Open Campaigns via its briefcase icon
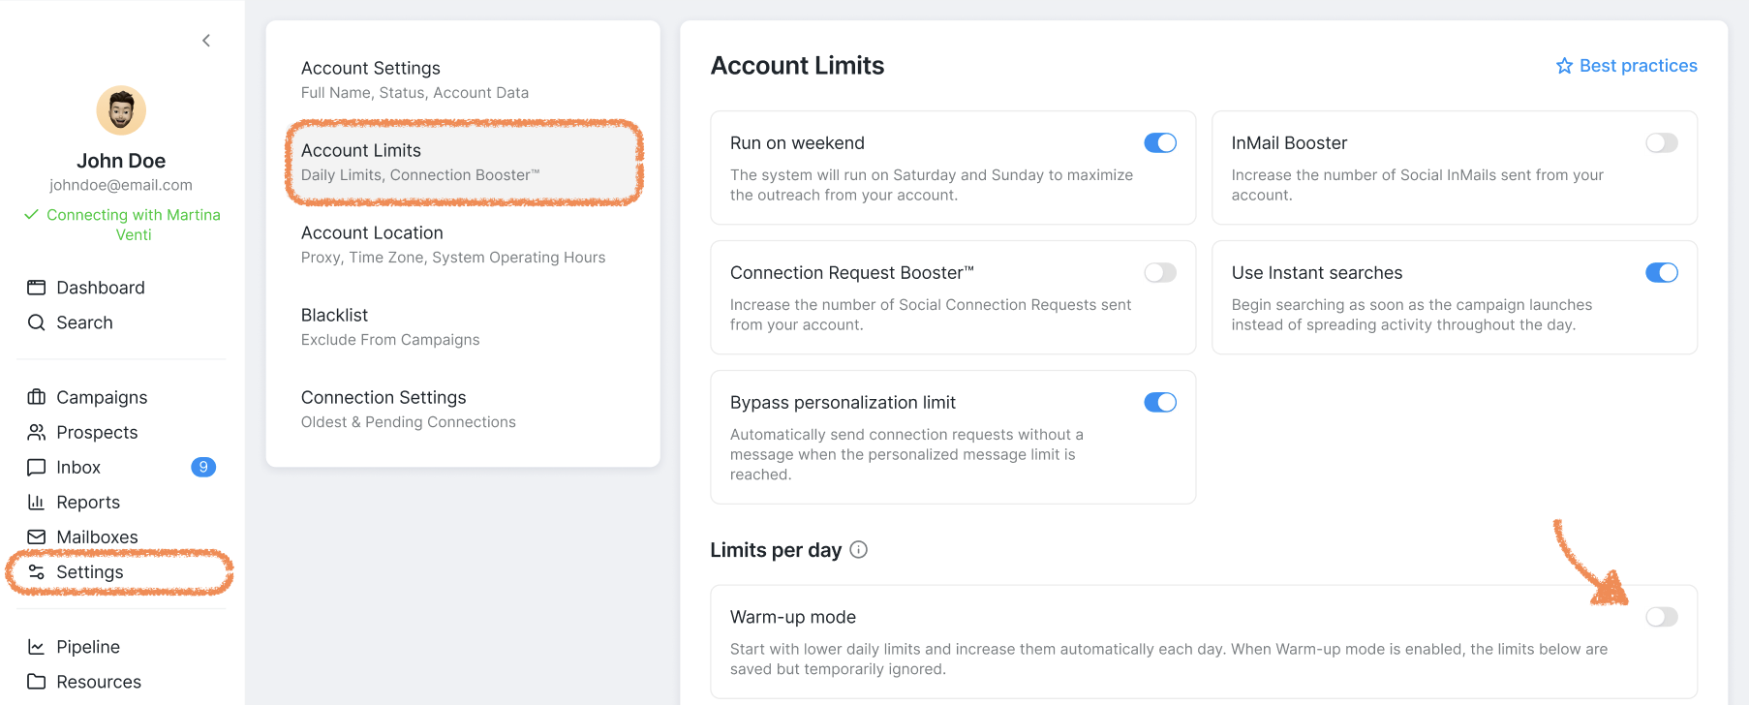This screenshot has height=705, width=1749. [37, 397]
